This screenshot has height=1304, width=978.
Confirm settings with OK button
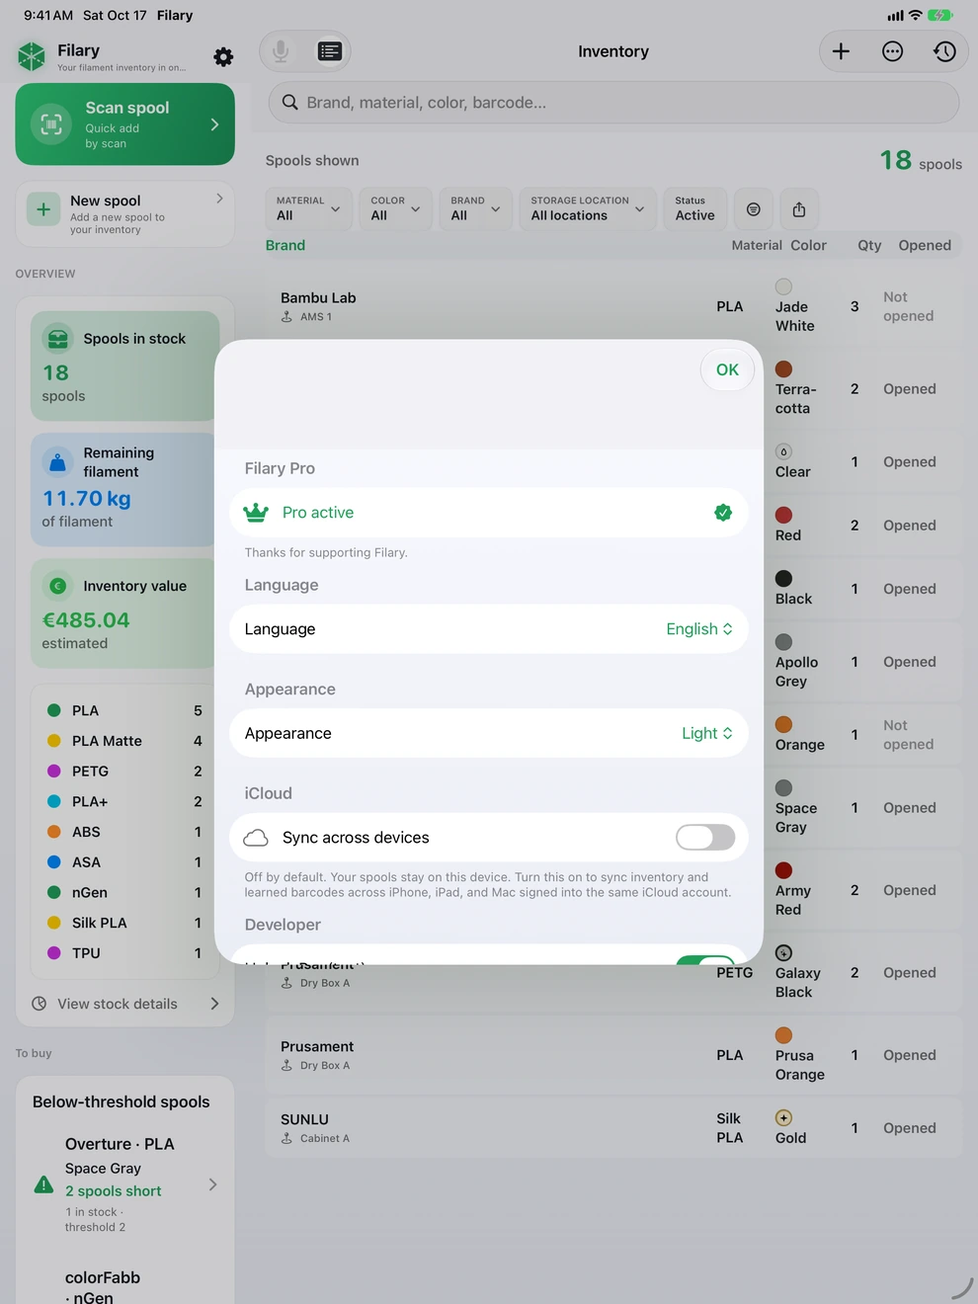pyautogui.click(x=728, y=369)
